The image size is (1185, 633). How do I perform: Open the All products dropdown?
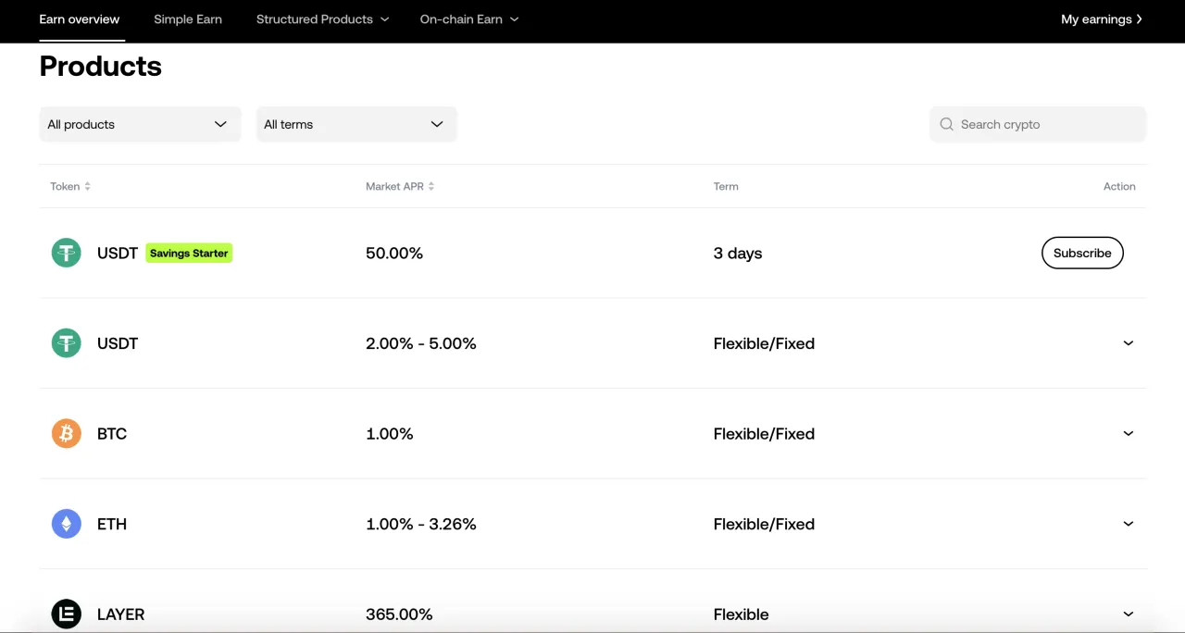(140, 124)
